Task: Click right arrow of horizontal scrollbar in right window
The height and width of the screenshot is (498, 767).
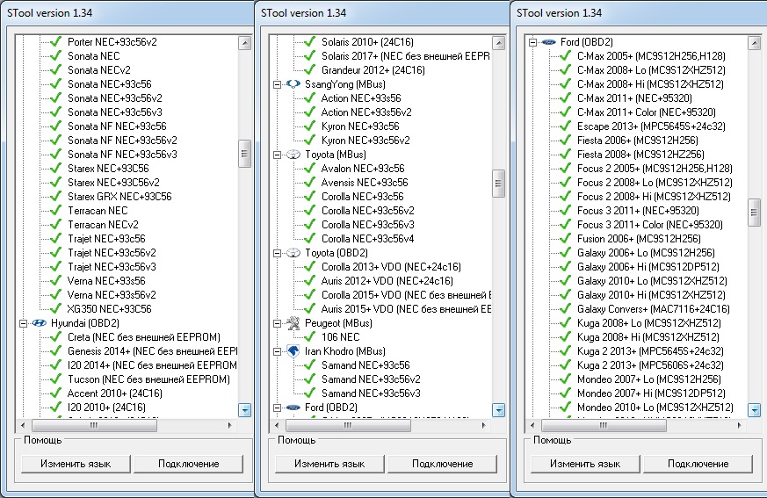Action: click(x=739, y=426)
